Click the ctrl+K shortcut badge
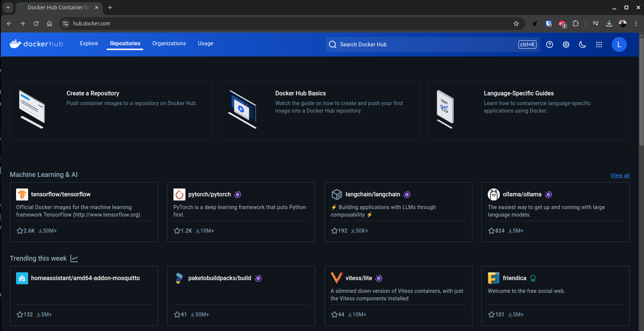The height and width of the screenshot is (331, 644). (527, 45)
